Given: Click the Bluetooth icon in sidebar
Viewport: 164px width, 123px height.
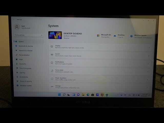Looking at the screenshot, I should [x=16, y=46].
